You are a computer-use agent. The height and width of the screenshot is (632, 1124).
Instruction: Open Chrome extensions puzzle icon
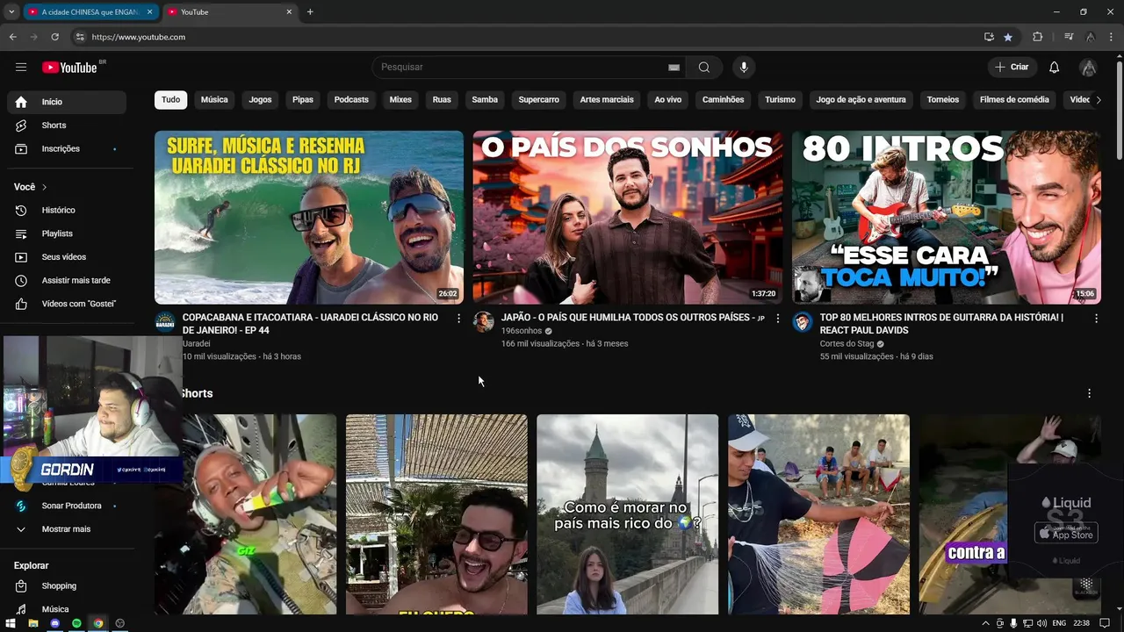click(1038, 37)
